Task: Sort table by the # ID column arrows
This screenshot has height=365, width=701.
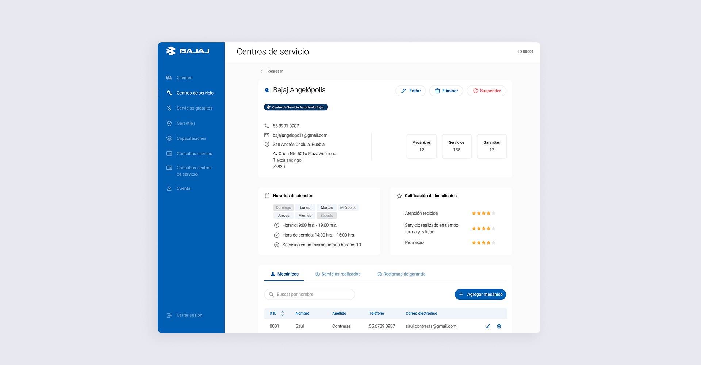Action: coord(282,314)
